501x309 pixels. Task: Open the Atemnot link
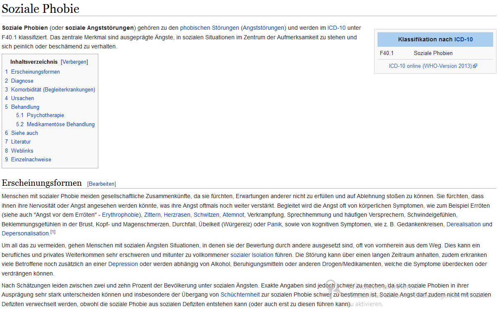233,215
